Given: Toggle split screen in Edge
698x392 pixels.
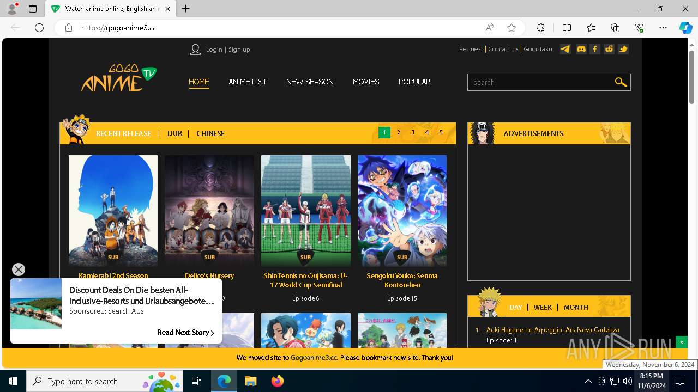Looking at the screenshot, I should pos(567,28).
